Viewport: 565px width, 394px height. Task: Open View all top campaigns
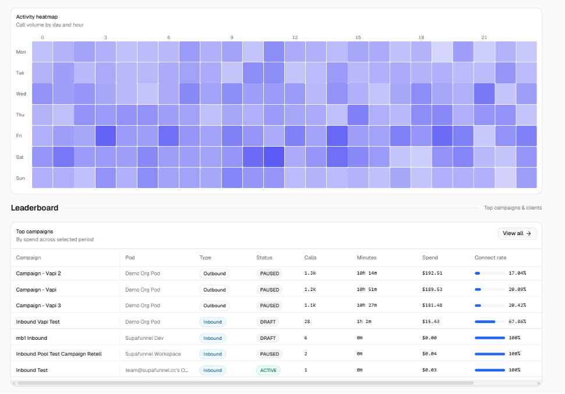click(x=517, y=233)
